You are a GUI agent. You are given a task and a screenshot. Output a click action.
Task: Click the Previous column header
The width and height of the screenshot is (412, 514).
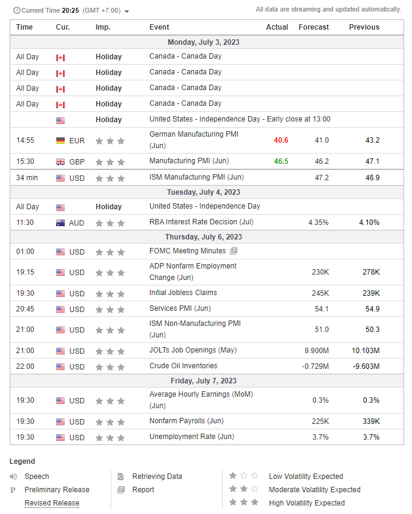click(x=364, y=27)
